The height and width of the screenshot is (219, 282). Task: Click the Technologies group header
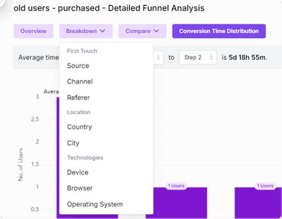pos(85,158)
